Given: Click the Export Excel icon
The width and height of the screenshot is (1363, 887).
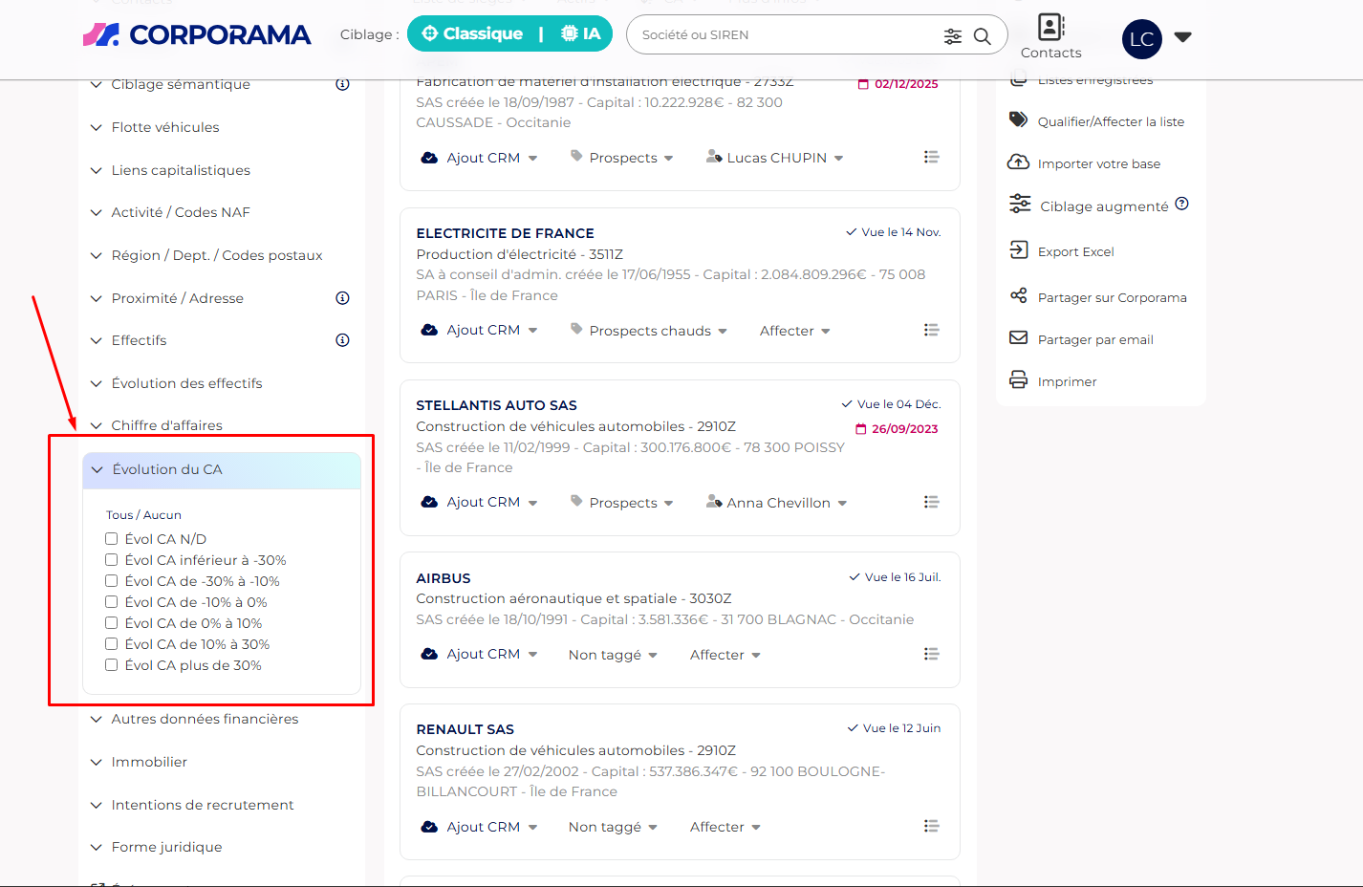Looking at the screenshot, I should click(1019, 250).
